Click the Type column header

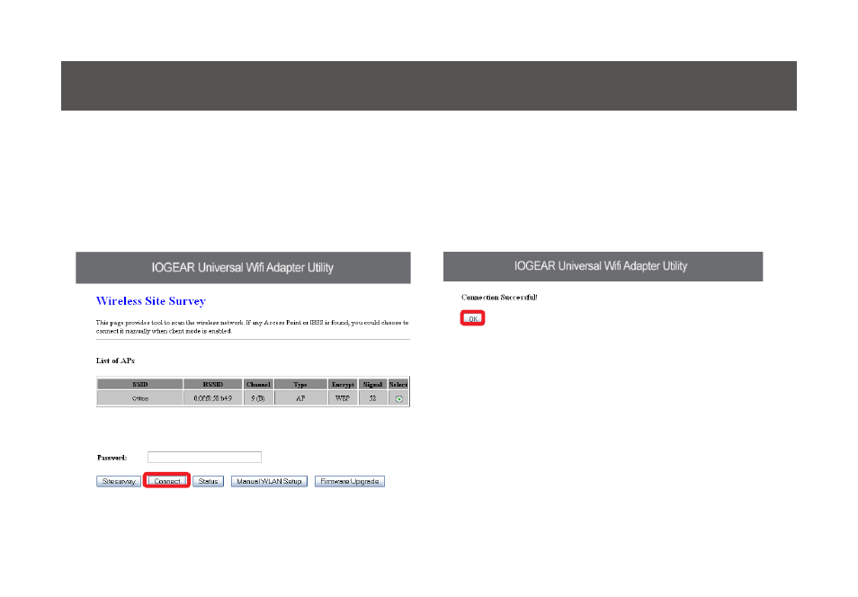[300, 384]
